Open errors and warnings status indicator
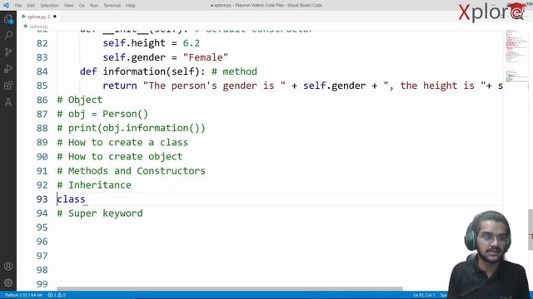Screen dimensions: 533x299 (57, 295)
